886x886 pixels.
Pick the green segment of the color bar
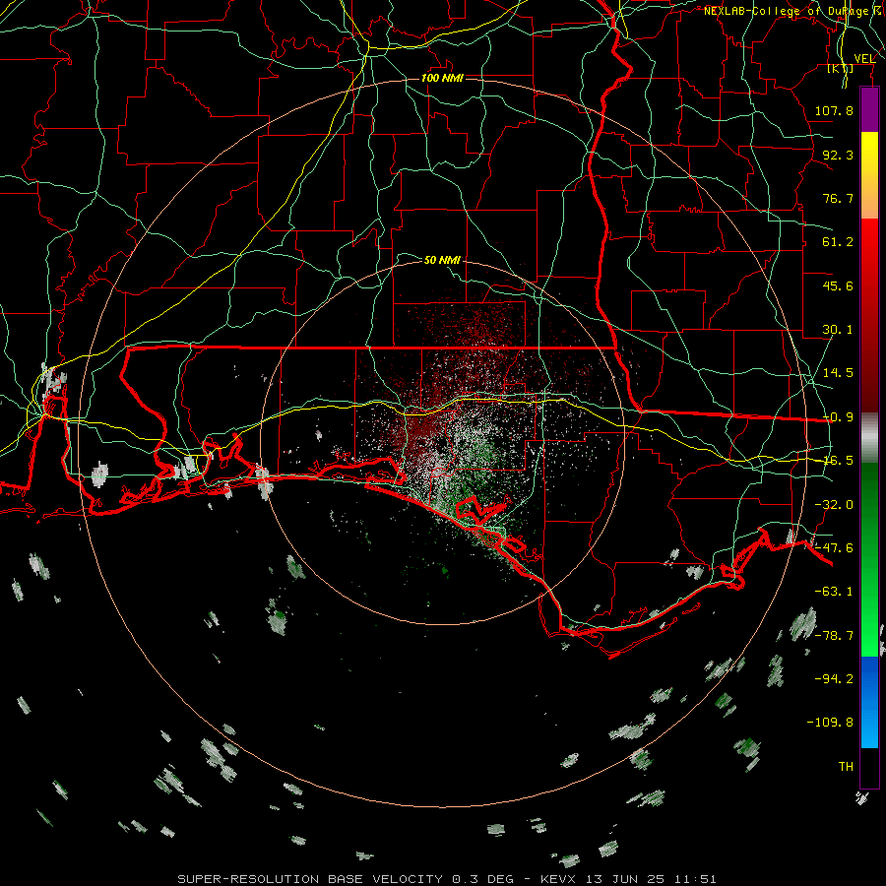[869, 559]
